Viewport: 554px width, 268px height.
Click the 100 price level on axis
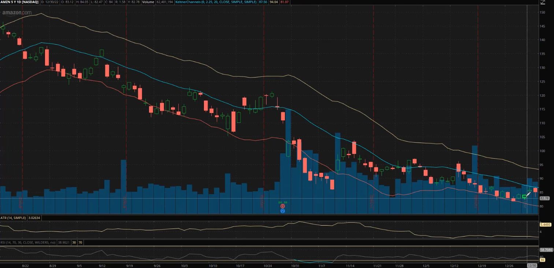pos(542,151)
